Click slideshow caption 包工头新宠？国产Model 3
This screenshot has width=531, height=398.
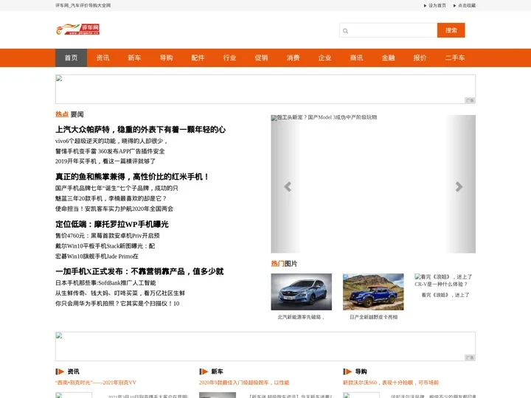tap(327, 117)
